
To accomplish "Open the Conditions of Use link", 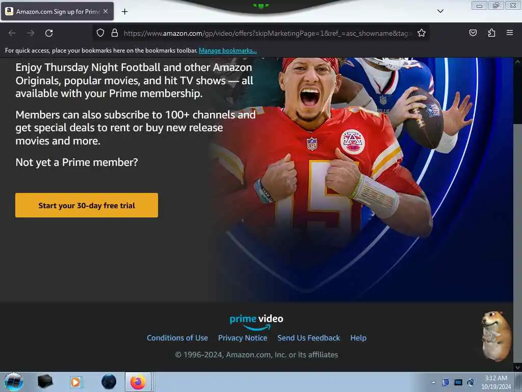I will pyautogui.click(x=177, y=338).
